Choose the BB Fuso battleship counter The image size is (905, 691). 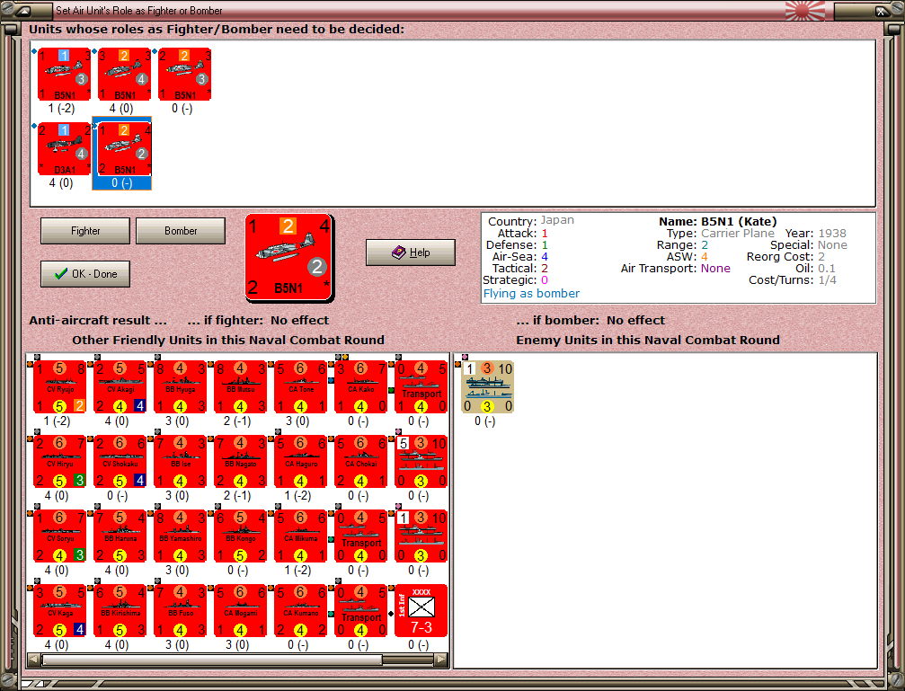[x=181, y=610]
